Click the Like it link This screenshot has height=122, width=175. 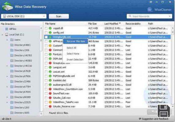(7, 119)
